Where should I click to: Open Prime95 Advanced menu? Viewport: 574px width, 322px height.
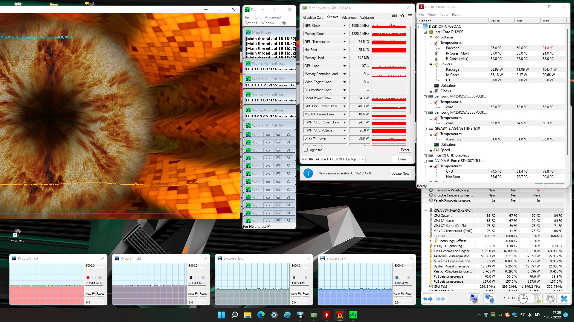pos(273,17)
